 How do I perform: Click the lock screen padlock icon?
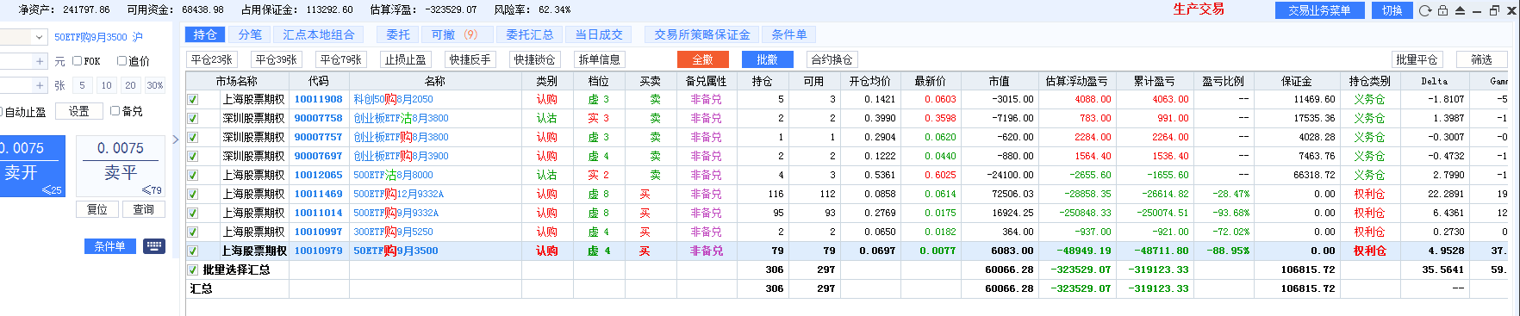pyautogui.click(x=1442, y=10)
